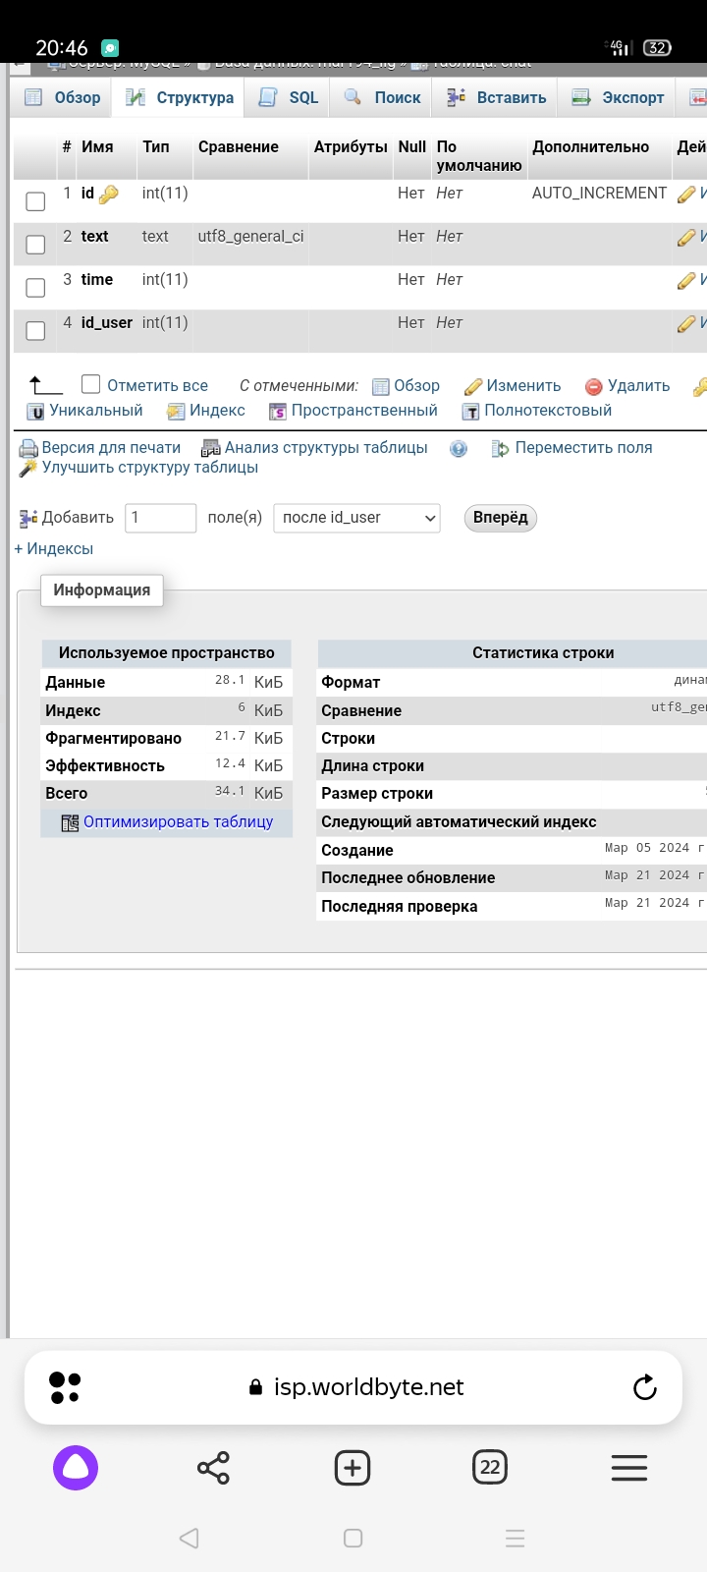
Task: Check the box for the text column
Action: (35, 245)
